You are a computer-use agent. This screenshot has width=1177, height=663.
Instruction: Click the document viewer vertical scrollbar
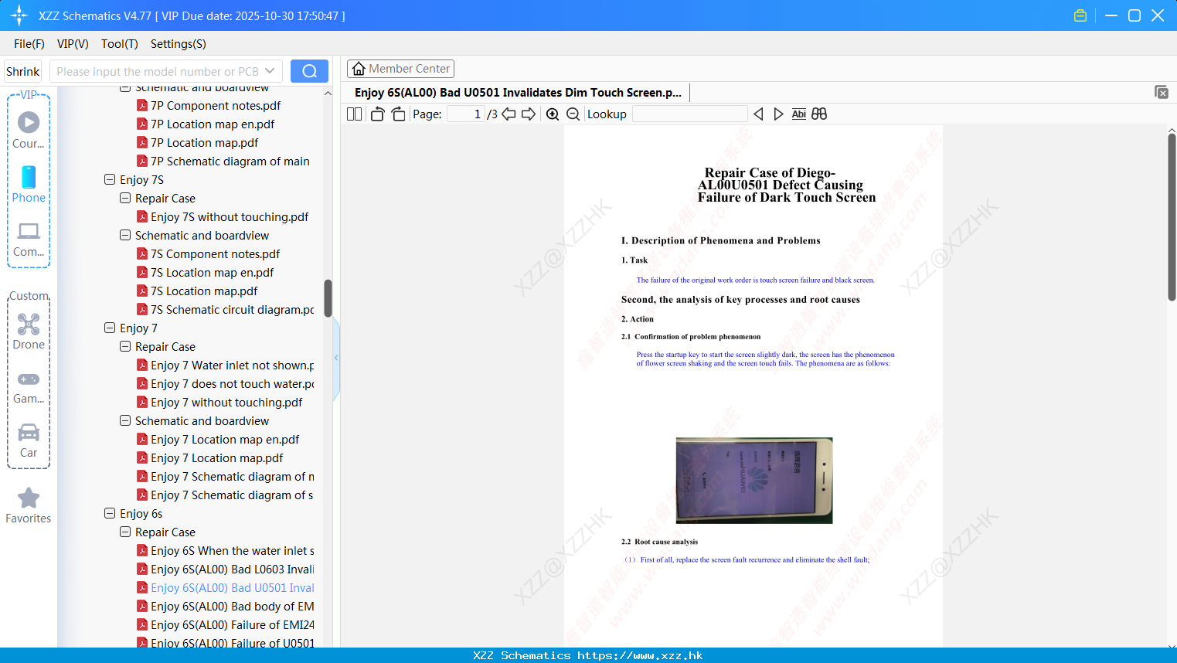point(1172,216)
